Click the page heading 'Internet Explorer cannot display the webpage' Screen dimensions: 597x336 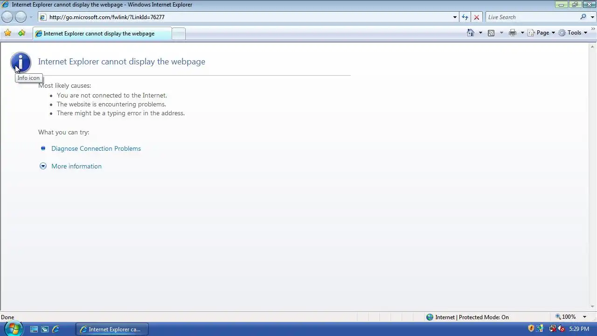(x=122, y=62)
